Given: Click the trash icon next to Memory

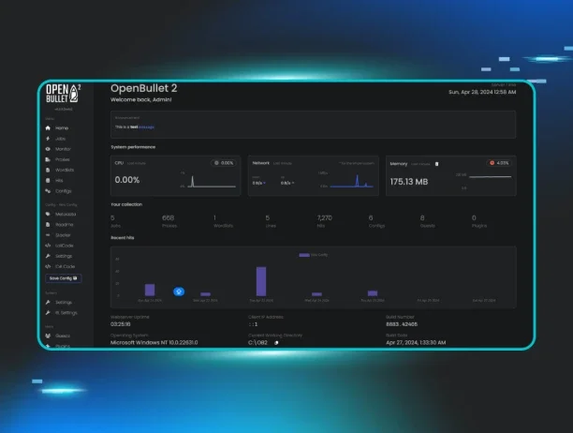Looking at the screenshot, I should (436, 164).
